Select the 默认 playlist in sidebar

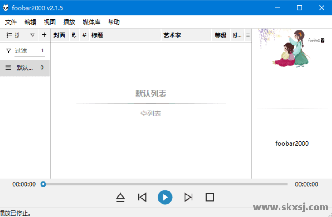point(25,67)
